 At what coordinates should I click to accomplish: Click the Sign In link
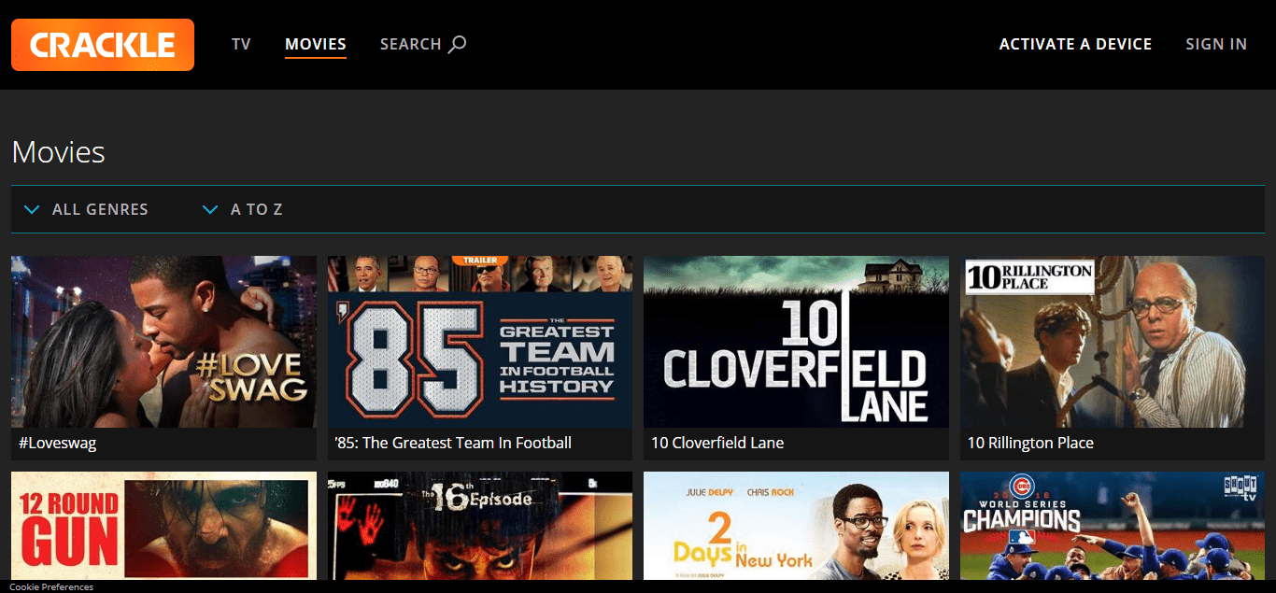point(1216,44)
